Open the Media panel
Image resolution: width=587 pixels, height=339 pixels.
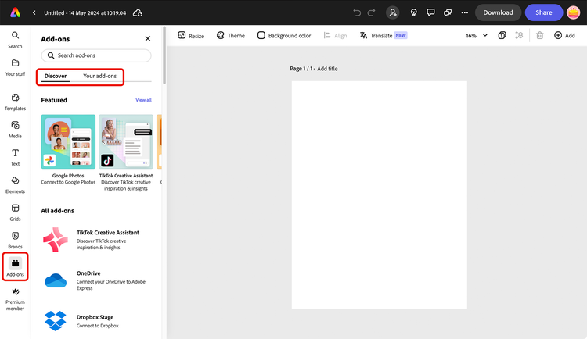tap(15, 130)
